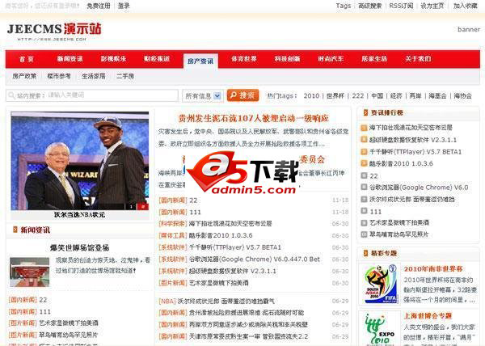The width and height of the screenshot is (485, 346).
Task: Open the 关于我们 navigation tab
Action: click(x=418, y=59)
